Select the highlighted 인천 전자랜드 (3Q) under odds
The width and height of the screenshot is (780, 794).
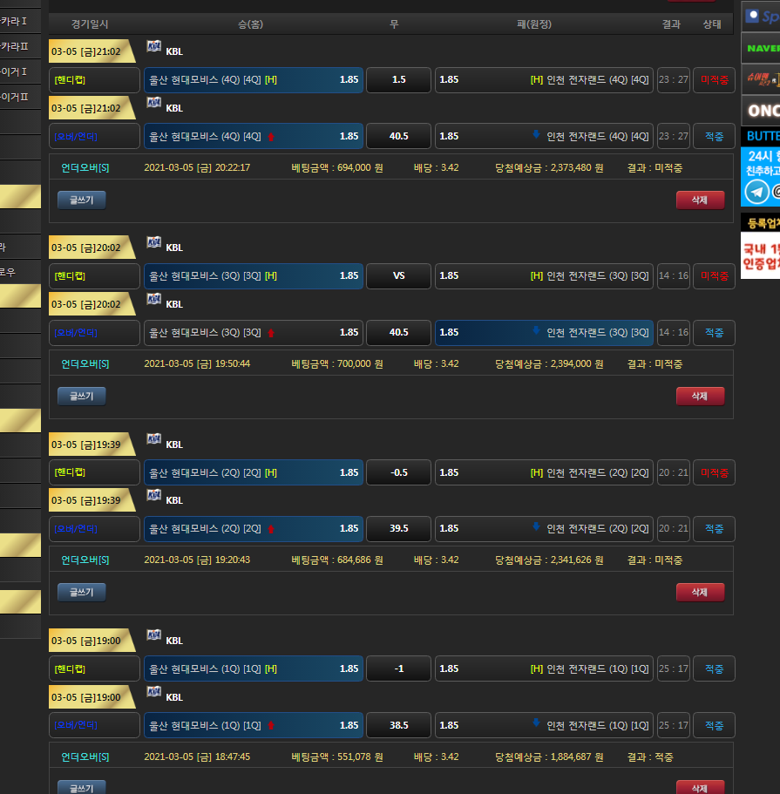pyautogui.click(x=544, y=333)
